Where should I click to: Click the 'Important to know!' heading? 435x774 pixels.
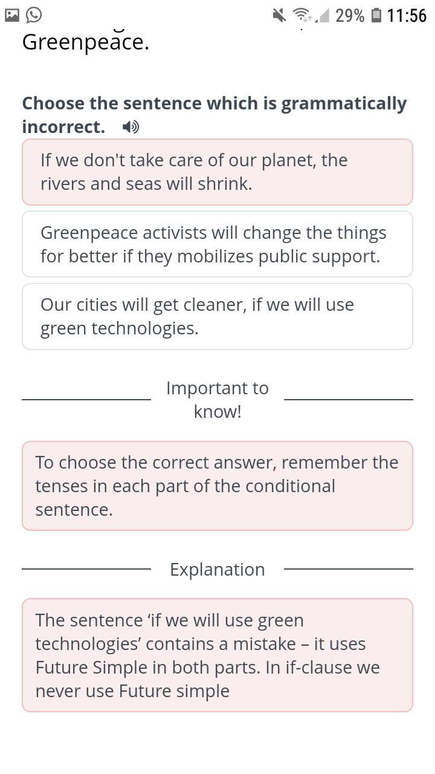[217, 400]
